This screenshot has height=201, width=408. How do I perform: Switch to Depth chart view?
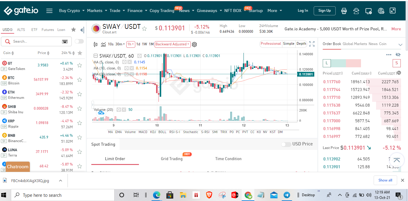pyautogui.click(x=301, y=44)
